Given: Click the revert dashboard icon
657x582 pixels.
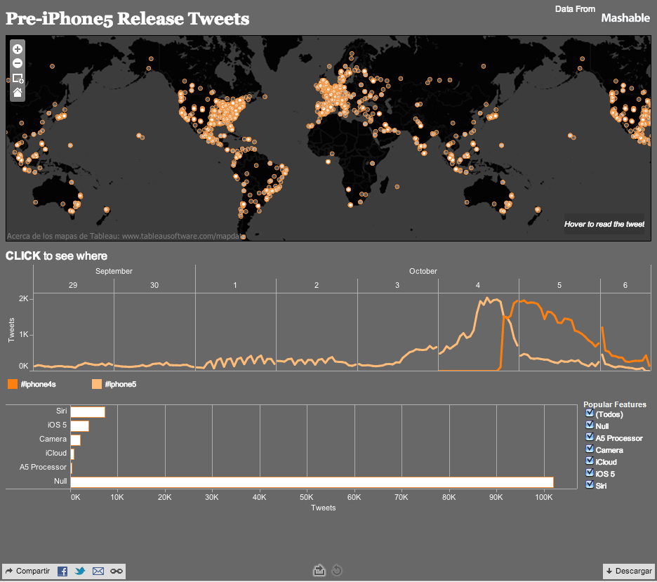Looking at the screenshot, I should pyautogui.click(x=336, y=571).
